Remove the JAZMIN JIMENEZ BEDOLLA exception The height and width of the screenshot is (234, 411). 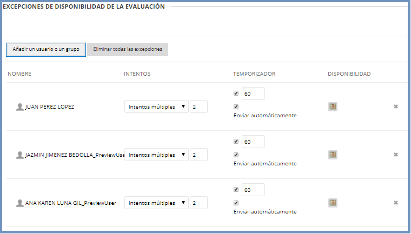(x=396, y=155)
